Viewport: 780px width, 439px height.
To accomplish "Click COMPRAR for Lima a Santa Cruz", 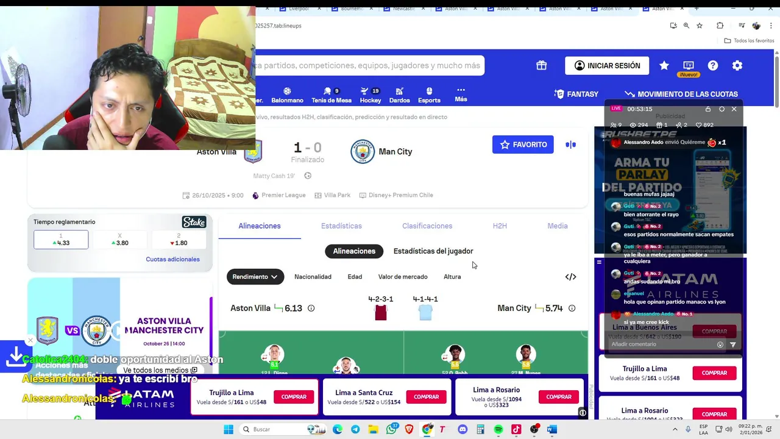I will tap(427, 397).
